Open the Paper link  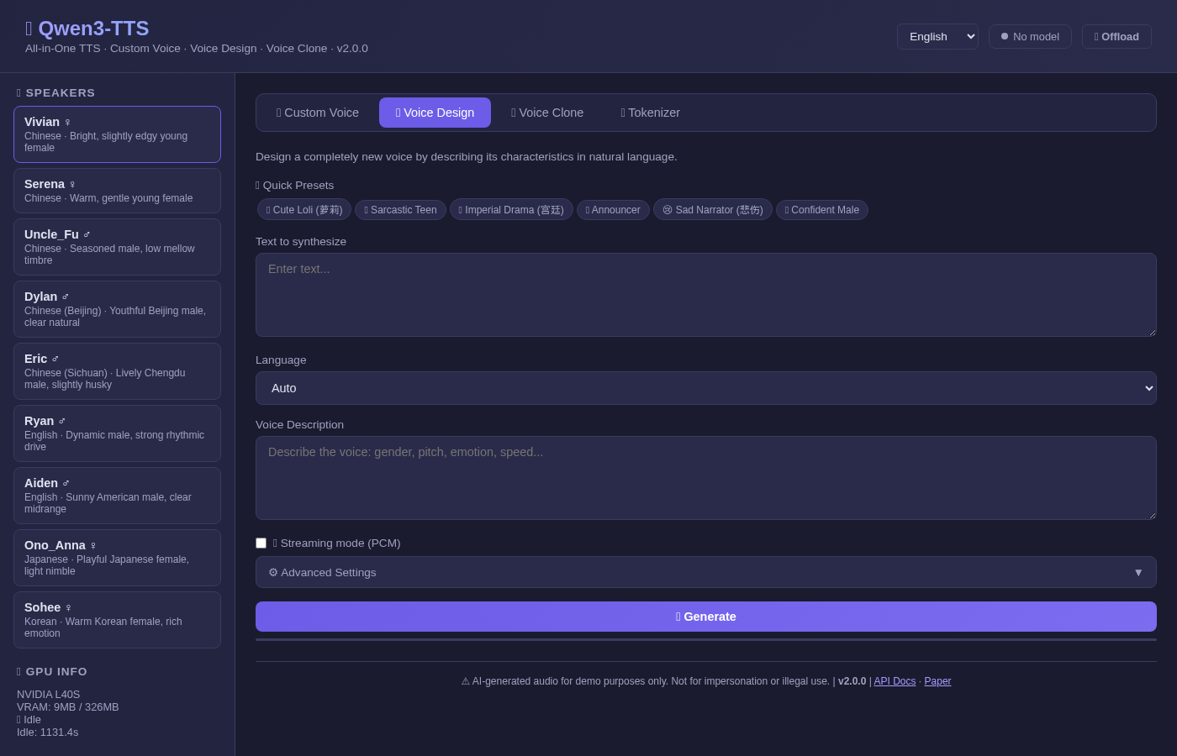(937, 681)
